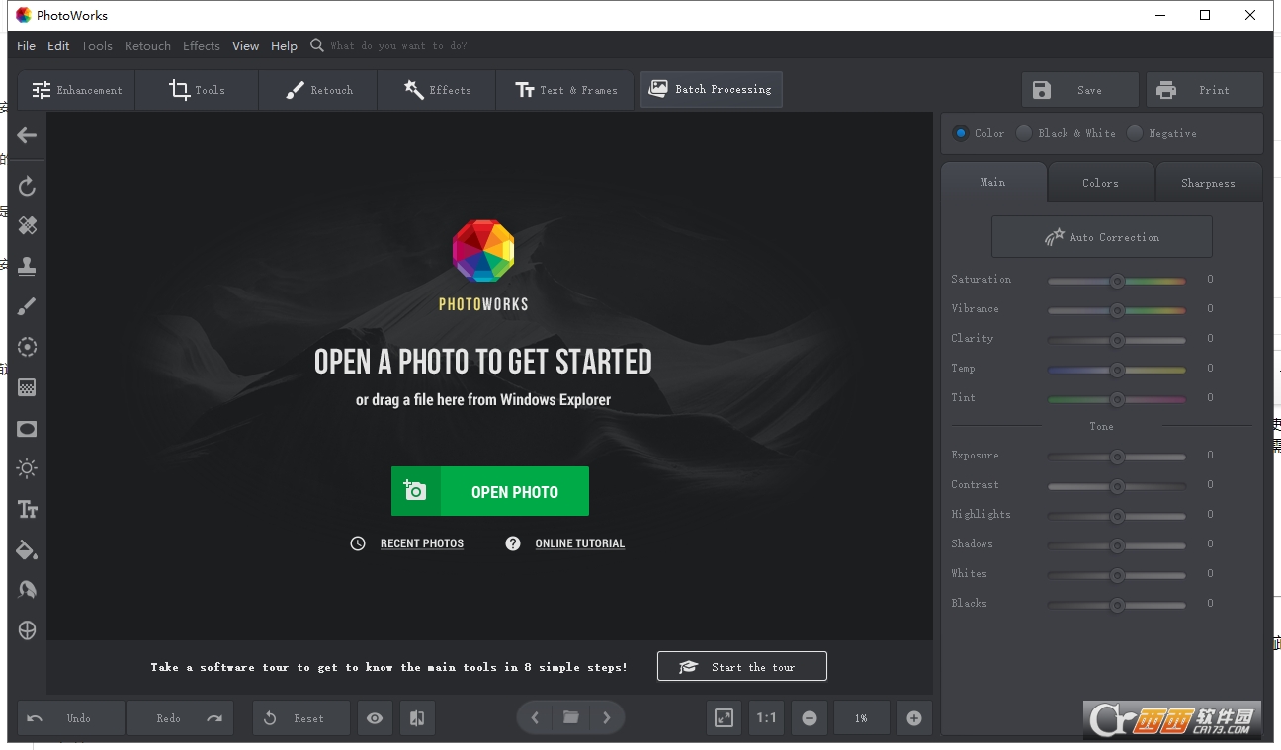Open Batch Processing
The image size is (1281, 750).
(711, 89)
